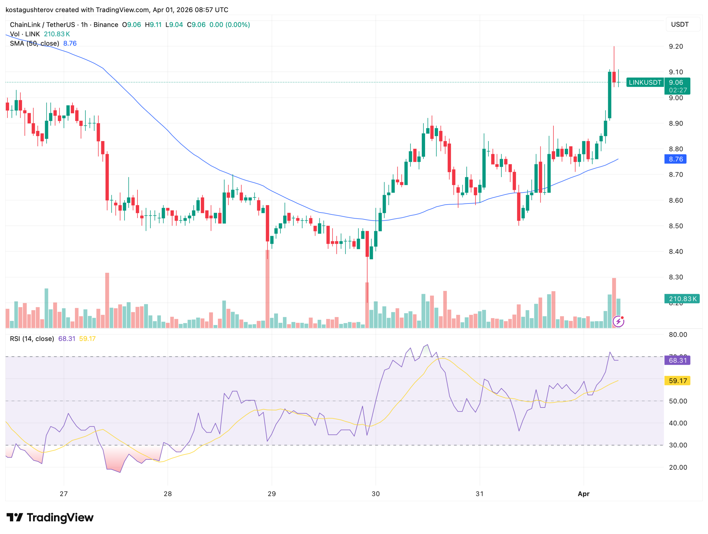Select the Vol · LINK indicator legend

pos(25,34)
